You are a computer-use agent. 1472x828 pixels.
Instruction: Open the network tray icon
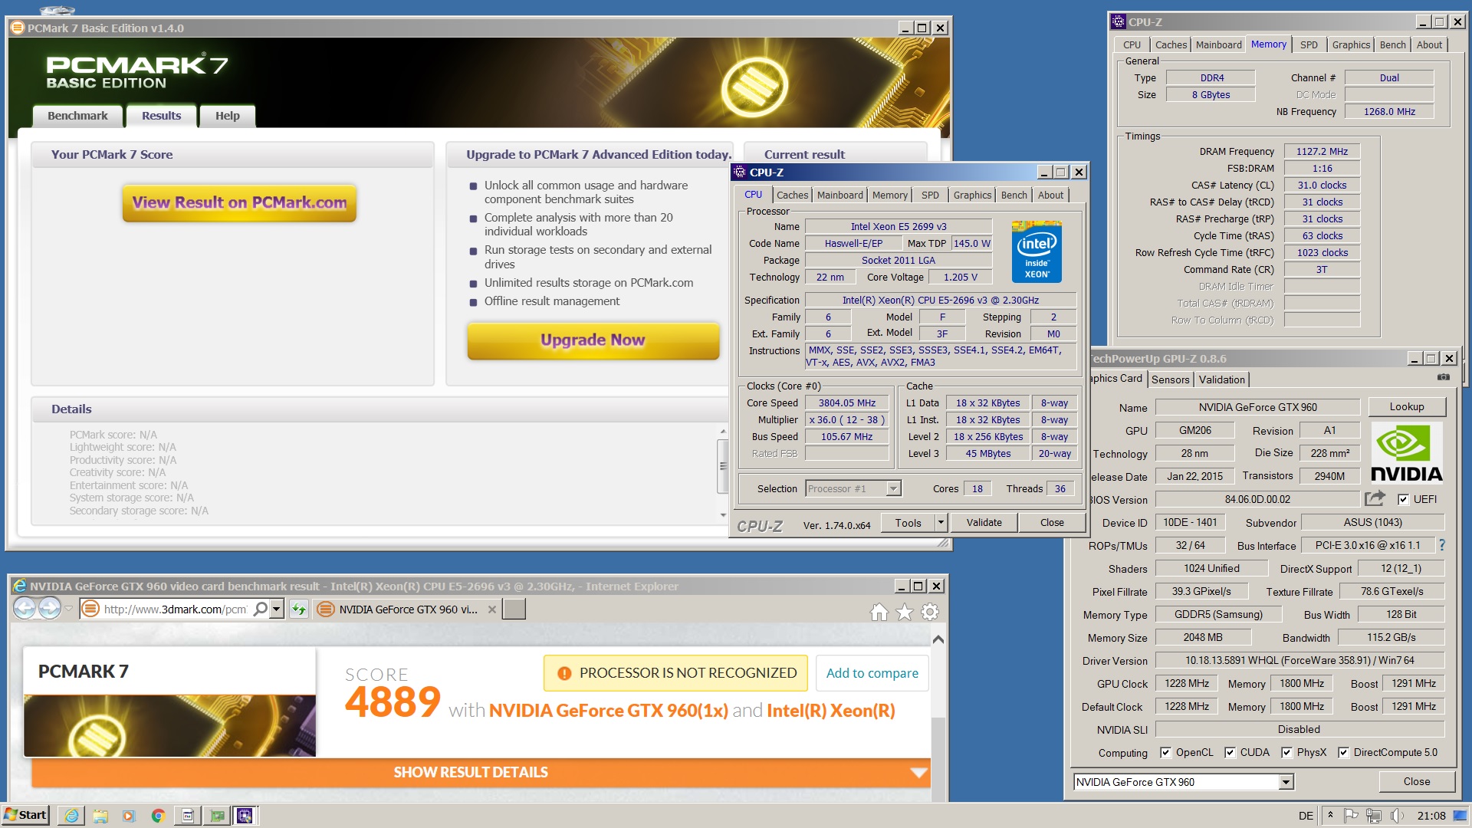(1374, 815)
